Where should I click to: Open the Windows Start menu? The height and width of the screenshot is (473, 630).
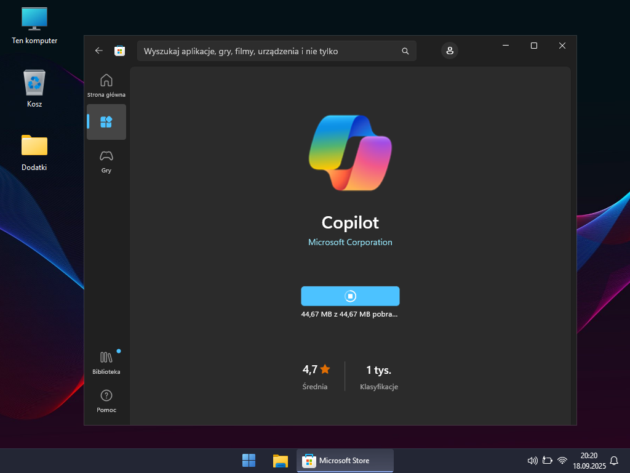tap(249, 461)
